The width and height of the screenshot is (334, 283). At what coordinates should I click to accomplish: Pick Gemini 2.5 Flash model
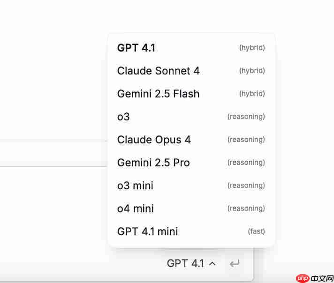click(x=191, y=94)
